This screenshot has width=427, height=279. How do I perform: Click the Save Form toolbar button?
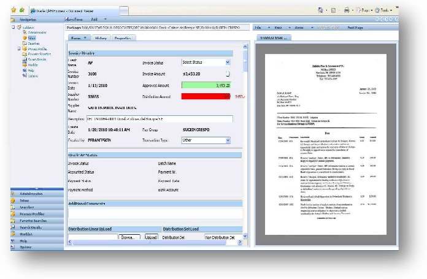[x=74, y=20]
